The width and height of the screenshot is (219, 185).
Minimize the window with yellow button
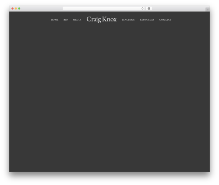click(16, 8)
